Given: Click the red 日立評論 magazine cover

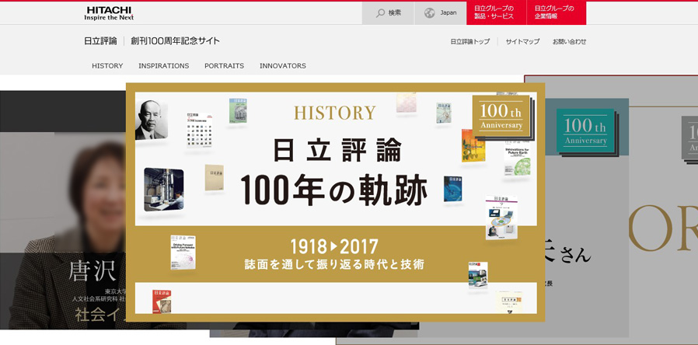Looking at the screenshot, I should click(162, 301).
